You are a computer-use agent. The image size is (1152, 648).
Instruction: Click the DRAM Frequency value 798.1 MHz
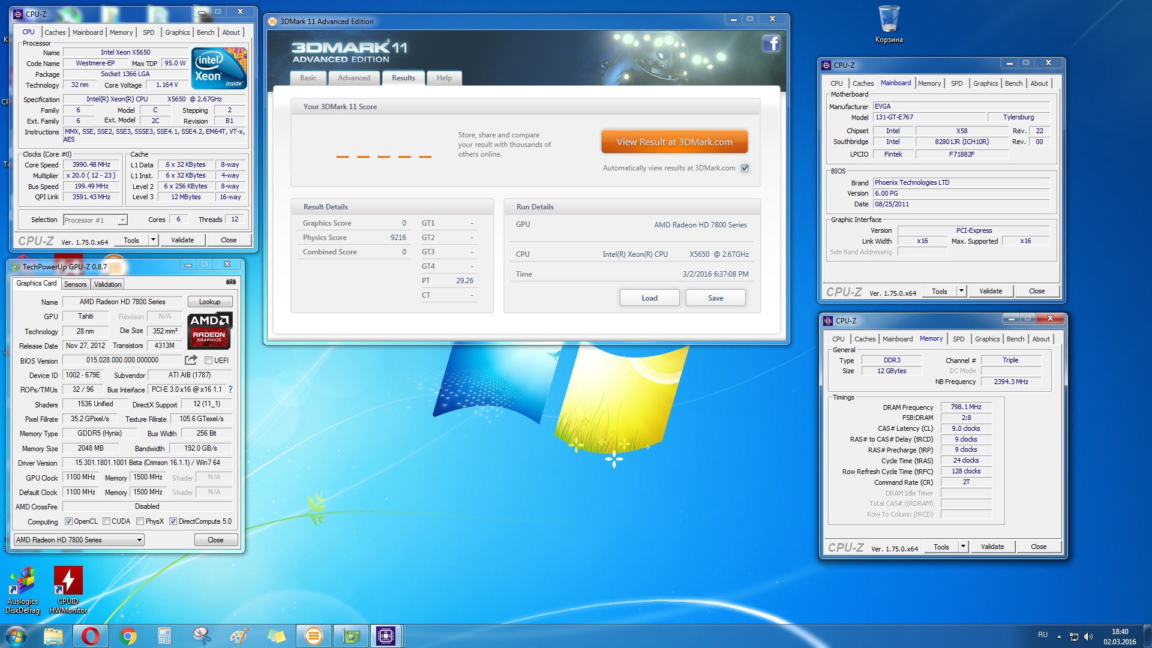click(966, 407)
